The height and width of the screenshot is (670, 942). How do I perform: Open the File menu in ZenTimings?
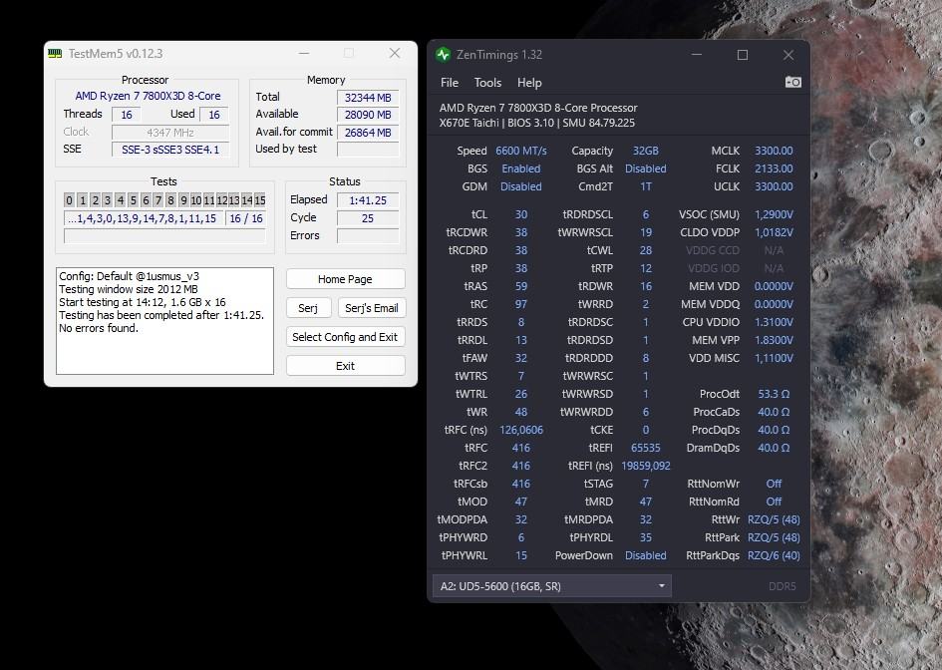(x=450, y=83)
